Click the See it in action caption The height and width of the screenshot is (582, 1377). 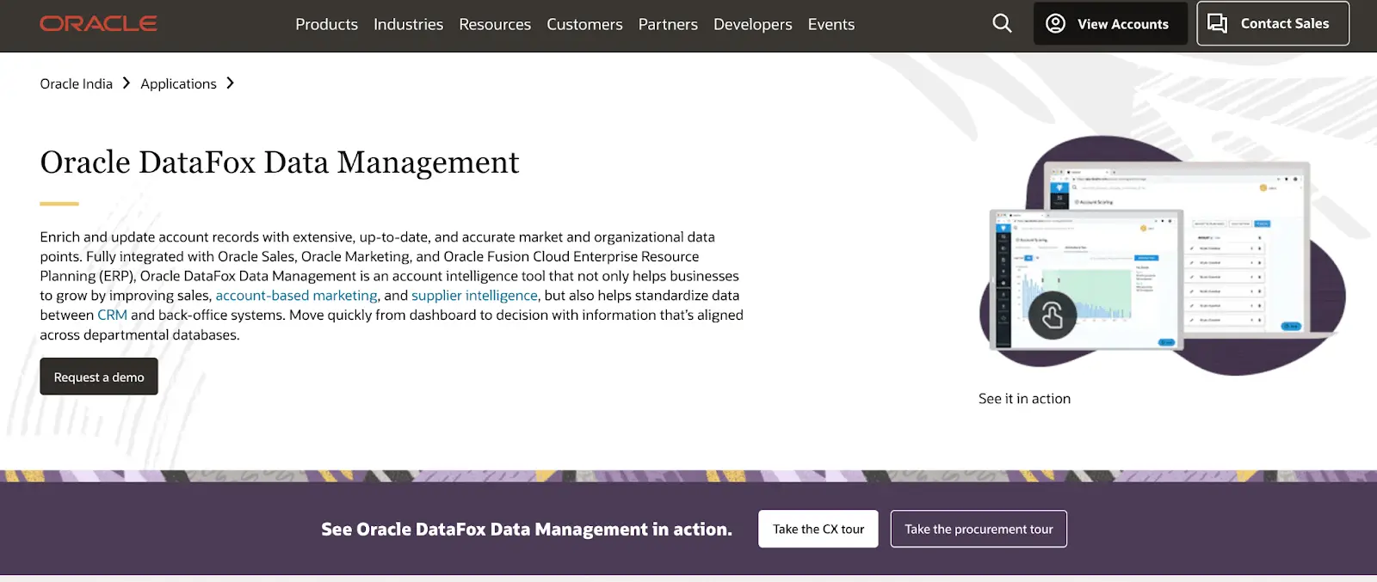[1024, 399]
